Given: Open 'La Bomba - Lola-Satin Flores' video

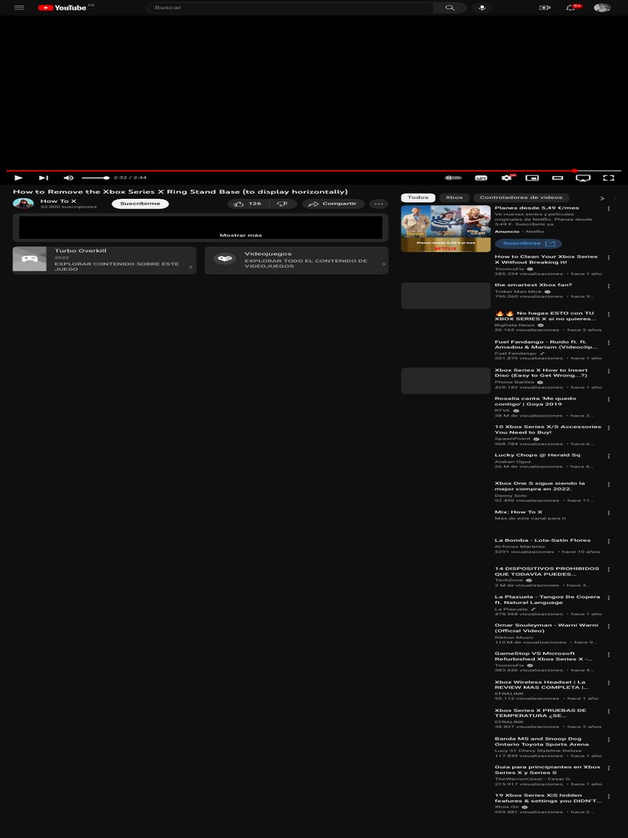Looking at the screenshot, I should pos(543,540).
